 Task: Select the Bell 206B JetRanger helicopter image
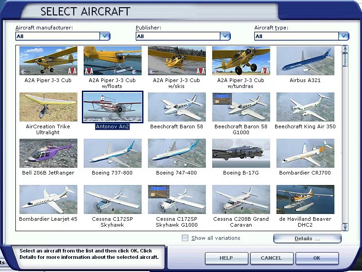(x=48, y=153)
